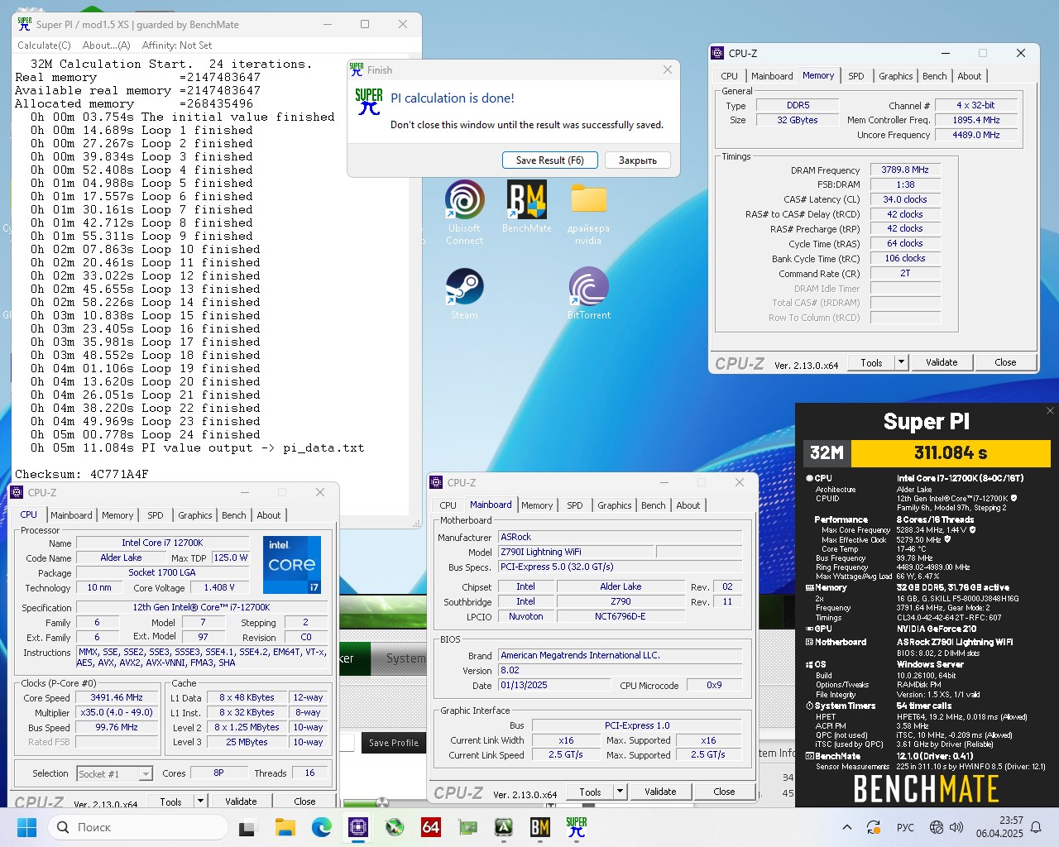The width and height of the screenshot is (1059, 847).
Task: Switch to BenchMate in the taskbar
Action: [x=540, y=827]
